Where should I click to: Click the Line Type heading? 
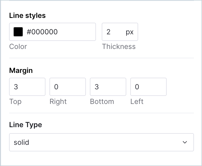(x=26, y=125)
